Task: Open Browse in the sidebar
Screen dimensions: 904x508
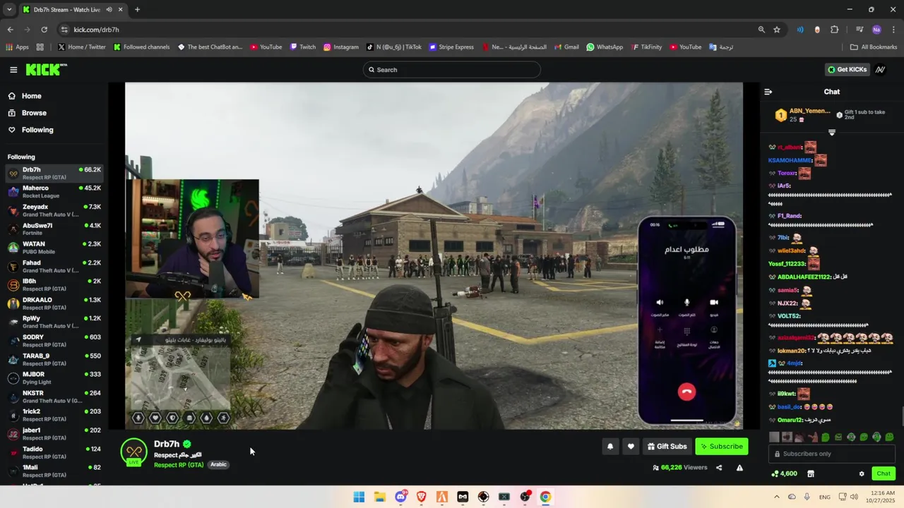Action: 34,113
